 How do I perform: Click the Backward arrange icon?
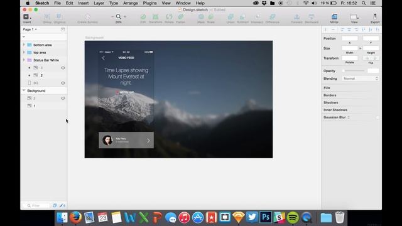click(x=312, y=17)
